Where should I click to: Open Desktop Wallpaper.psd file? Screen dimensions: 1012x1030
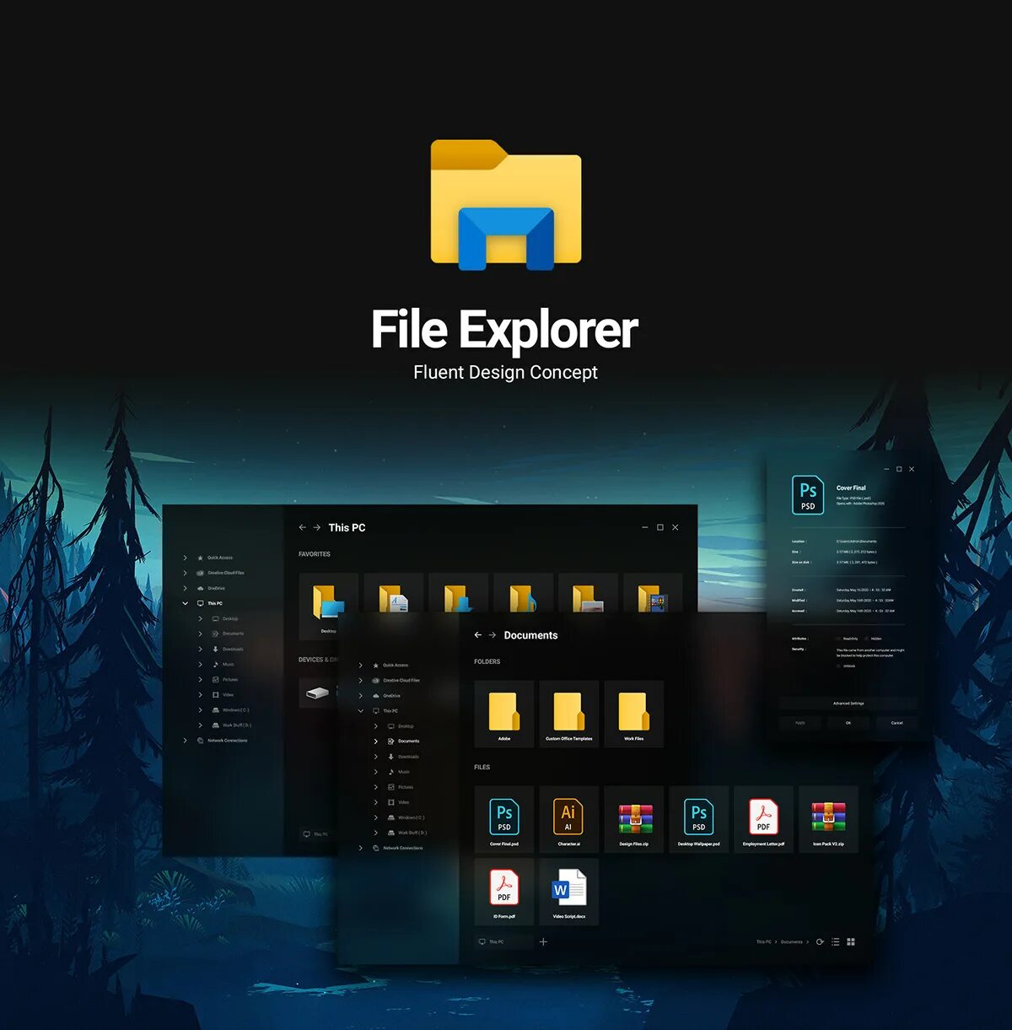pyautogui.click(x=698, y=819)
